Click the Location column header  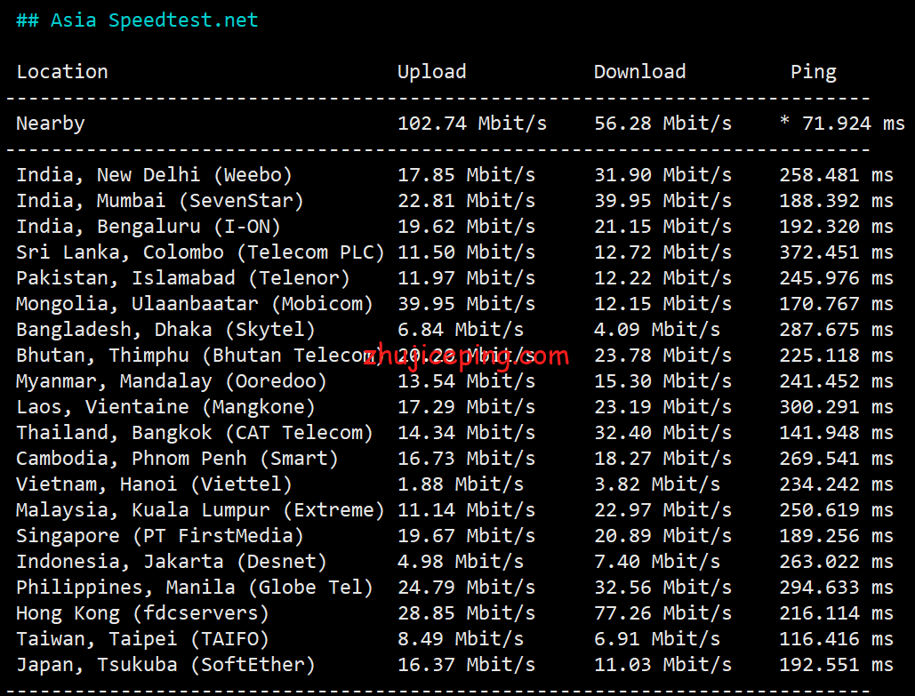(62, 72)
